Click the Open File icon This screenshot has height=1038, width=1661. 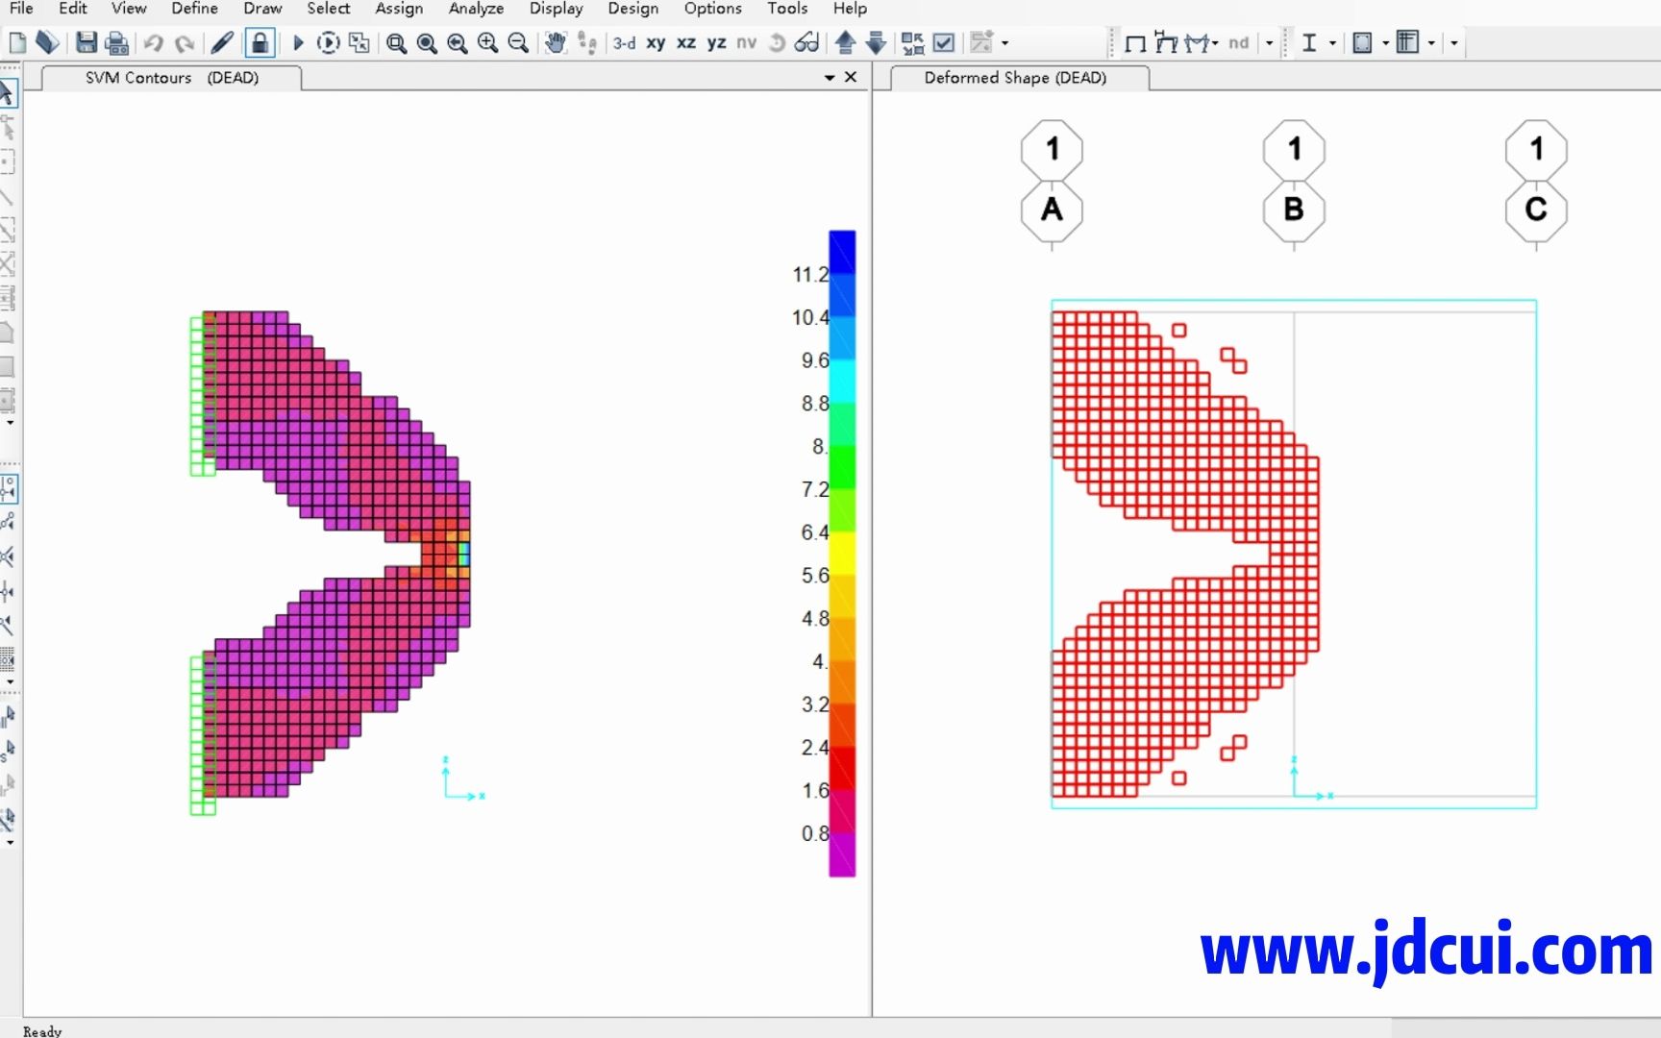click(x=47, y=42)
